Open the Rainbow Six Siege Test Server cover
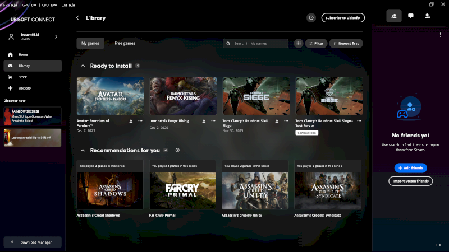This screenshot has width=449, height=252. point(329,96)
